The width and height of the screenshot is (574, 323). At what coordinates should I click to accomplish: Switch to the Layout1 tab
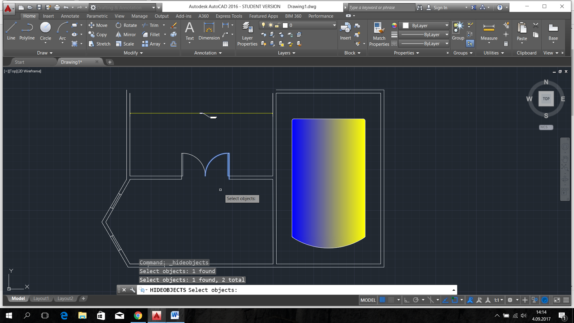41,299
